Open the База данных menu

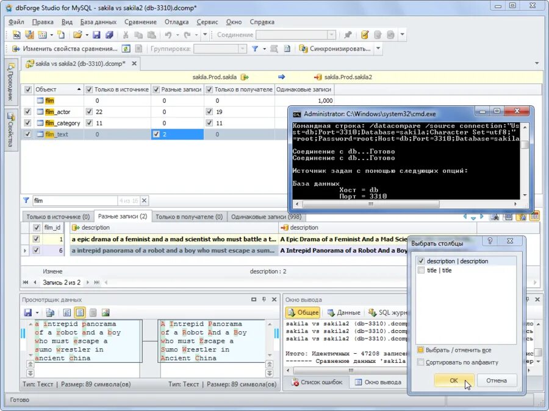point(98,22)
